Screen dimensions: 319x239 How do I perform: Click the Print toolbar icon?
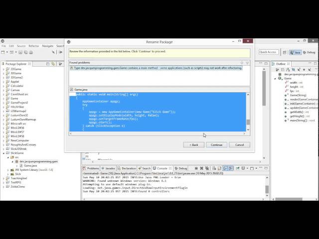click(x=31, y=52)
